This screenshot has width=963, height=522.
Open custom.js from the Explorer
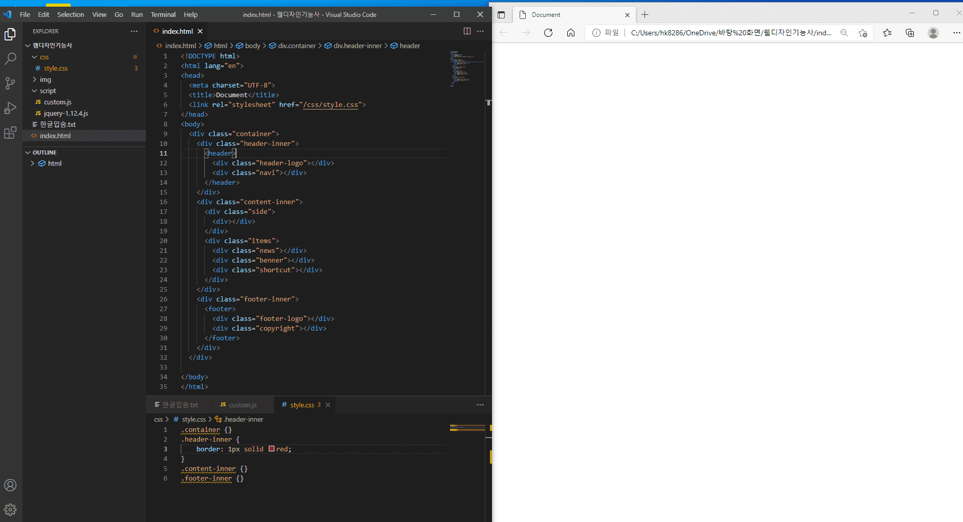(x=57, y=102)
